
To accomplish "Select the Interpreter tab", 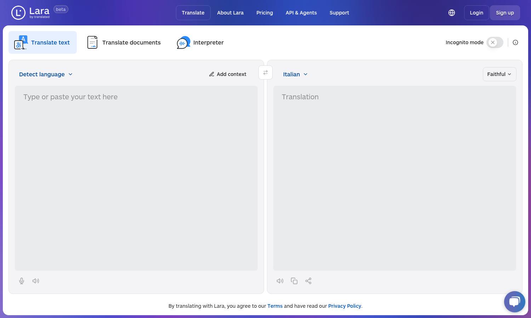I will [x=200, y=42].
